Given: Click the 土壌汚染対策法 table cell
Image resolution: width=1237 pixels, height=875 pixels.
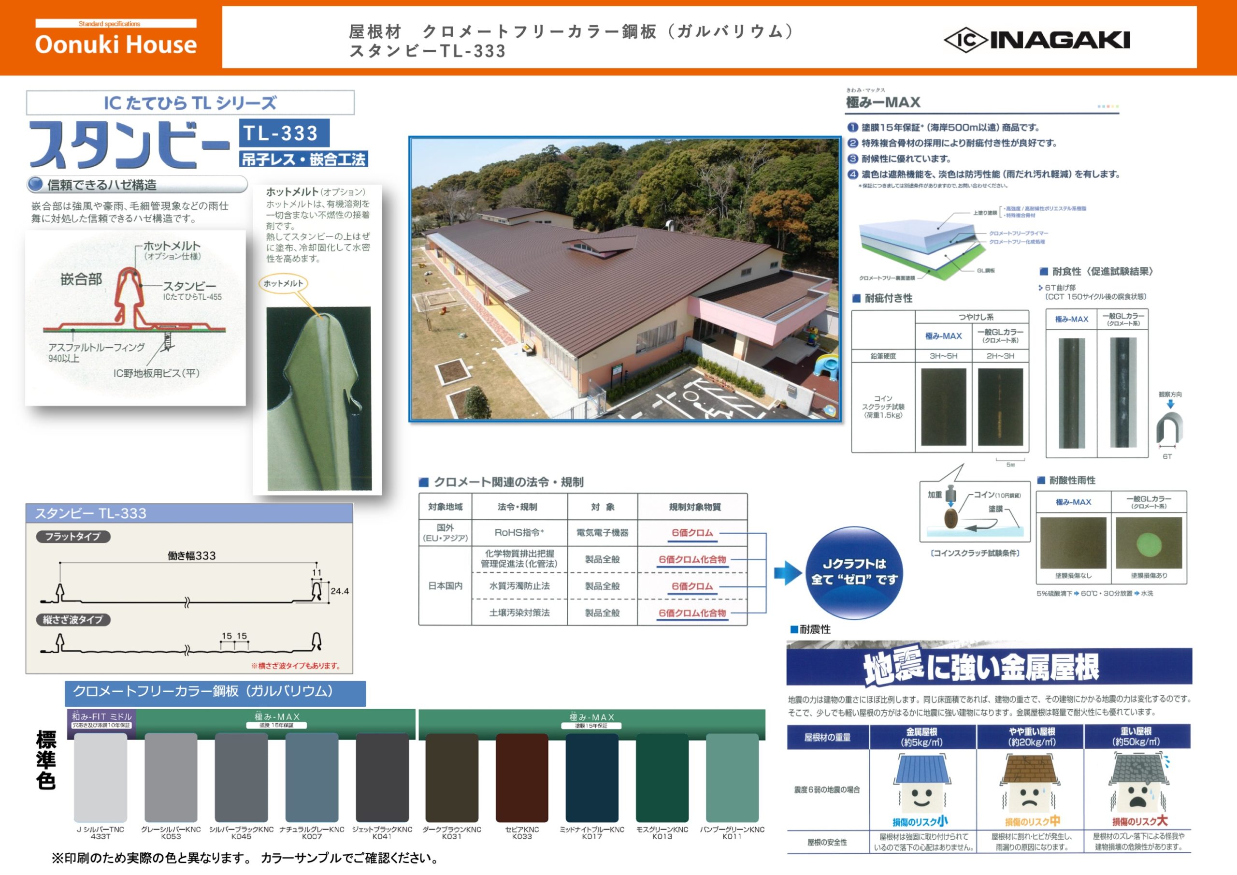Looking at the screenshot, I should click(519, 613).
